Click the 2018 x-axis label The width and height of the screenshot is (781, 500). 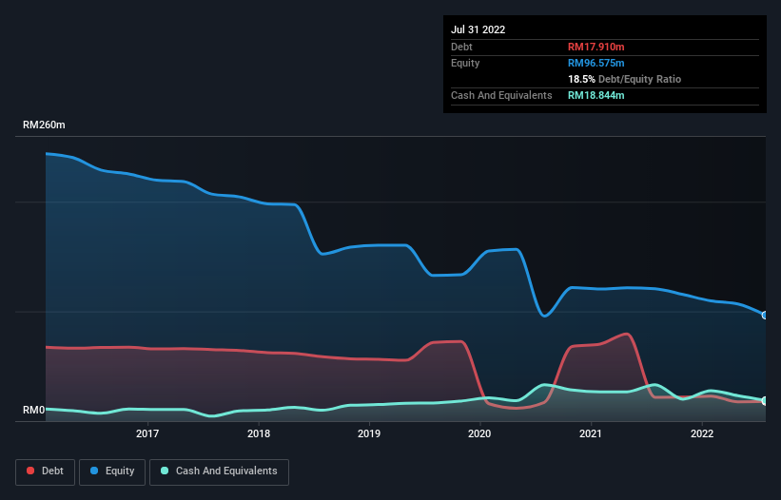[259, 433]
